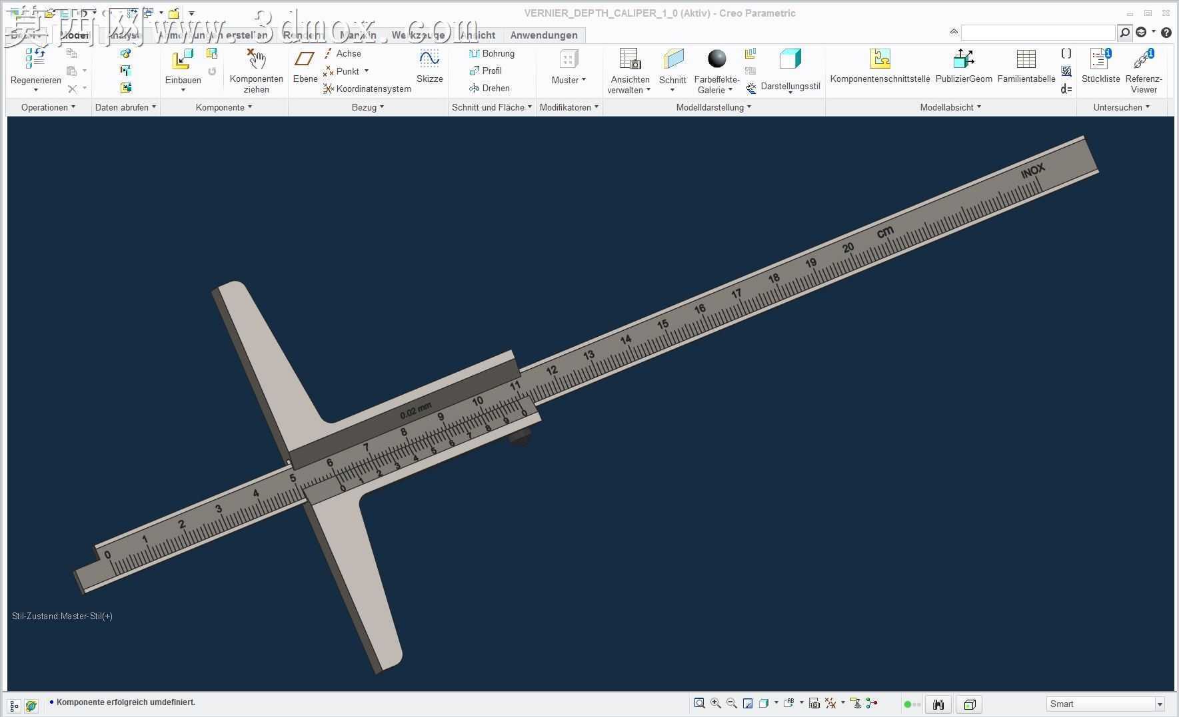
Task: Switch to the Ansicht tab
Action: pyautogui.click(x=477, y=35)
